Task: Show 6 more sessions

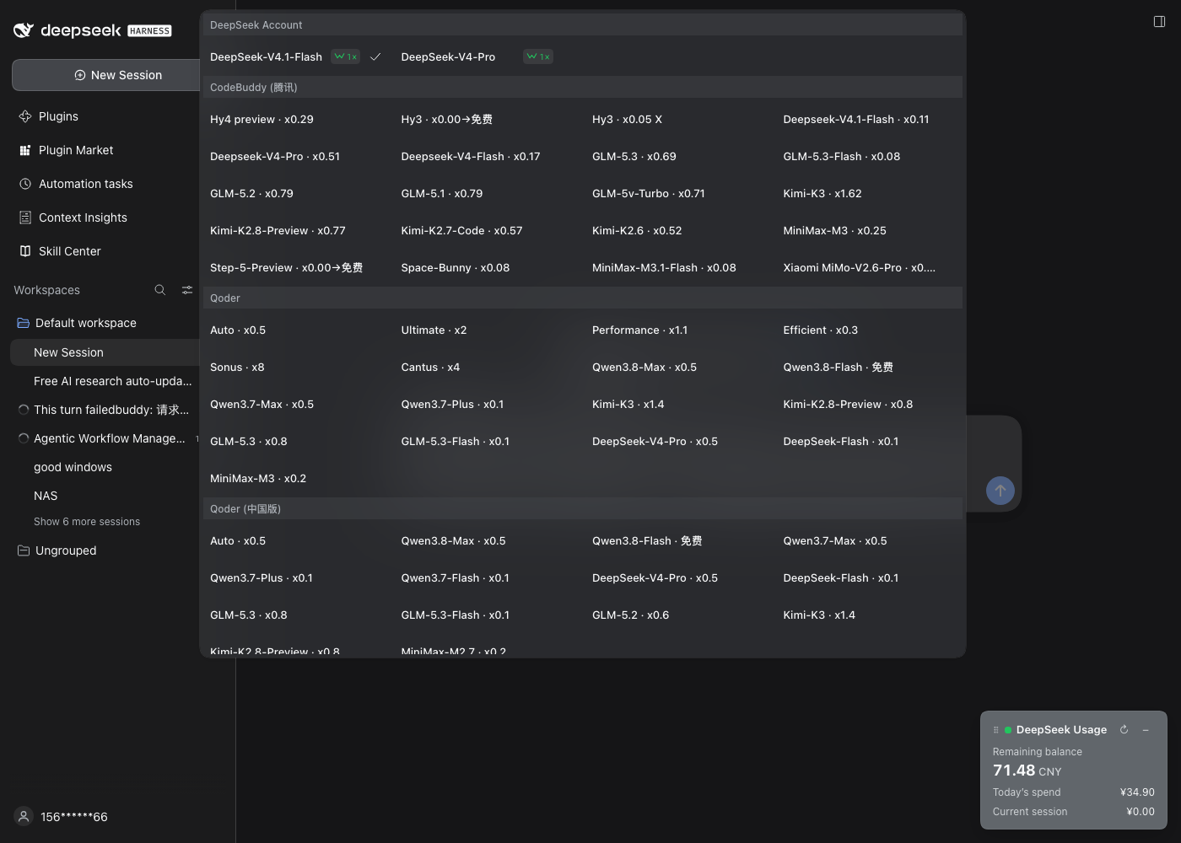Action: tap(87, 522)
